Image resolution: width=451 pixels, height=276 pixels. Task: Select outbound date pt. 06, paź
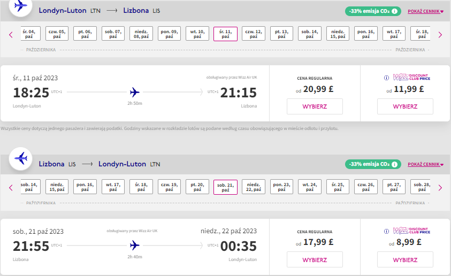[x=85, y=34]
